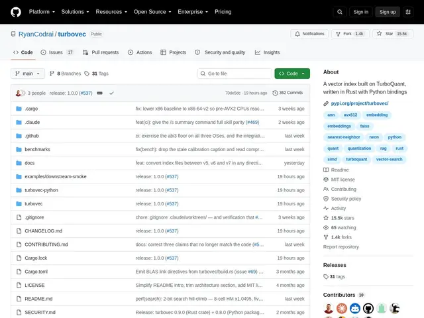
Task: Open the Security policy link
Action: 343,199
